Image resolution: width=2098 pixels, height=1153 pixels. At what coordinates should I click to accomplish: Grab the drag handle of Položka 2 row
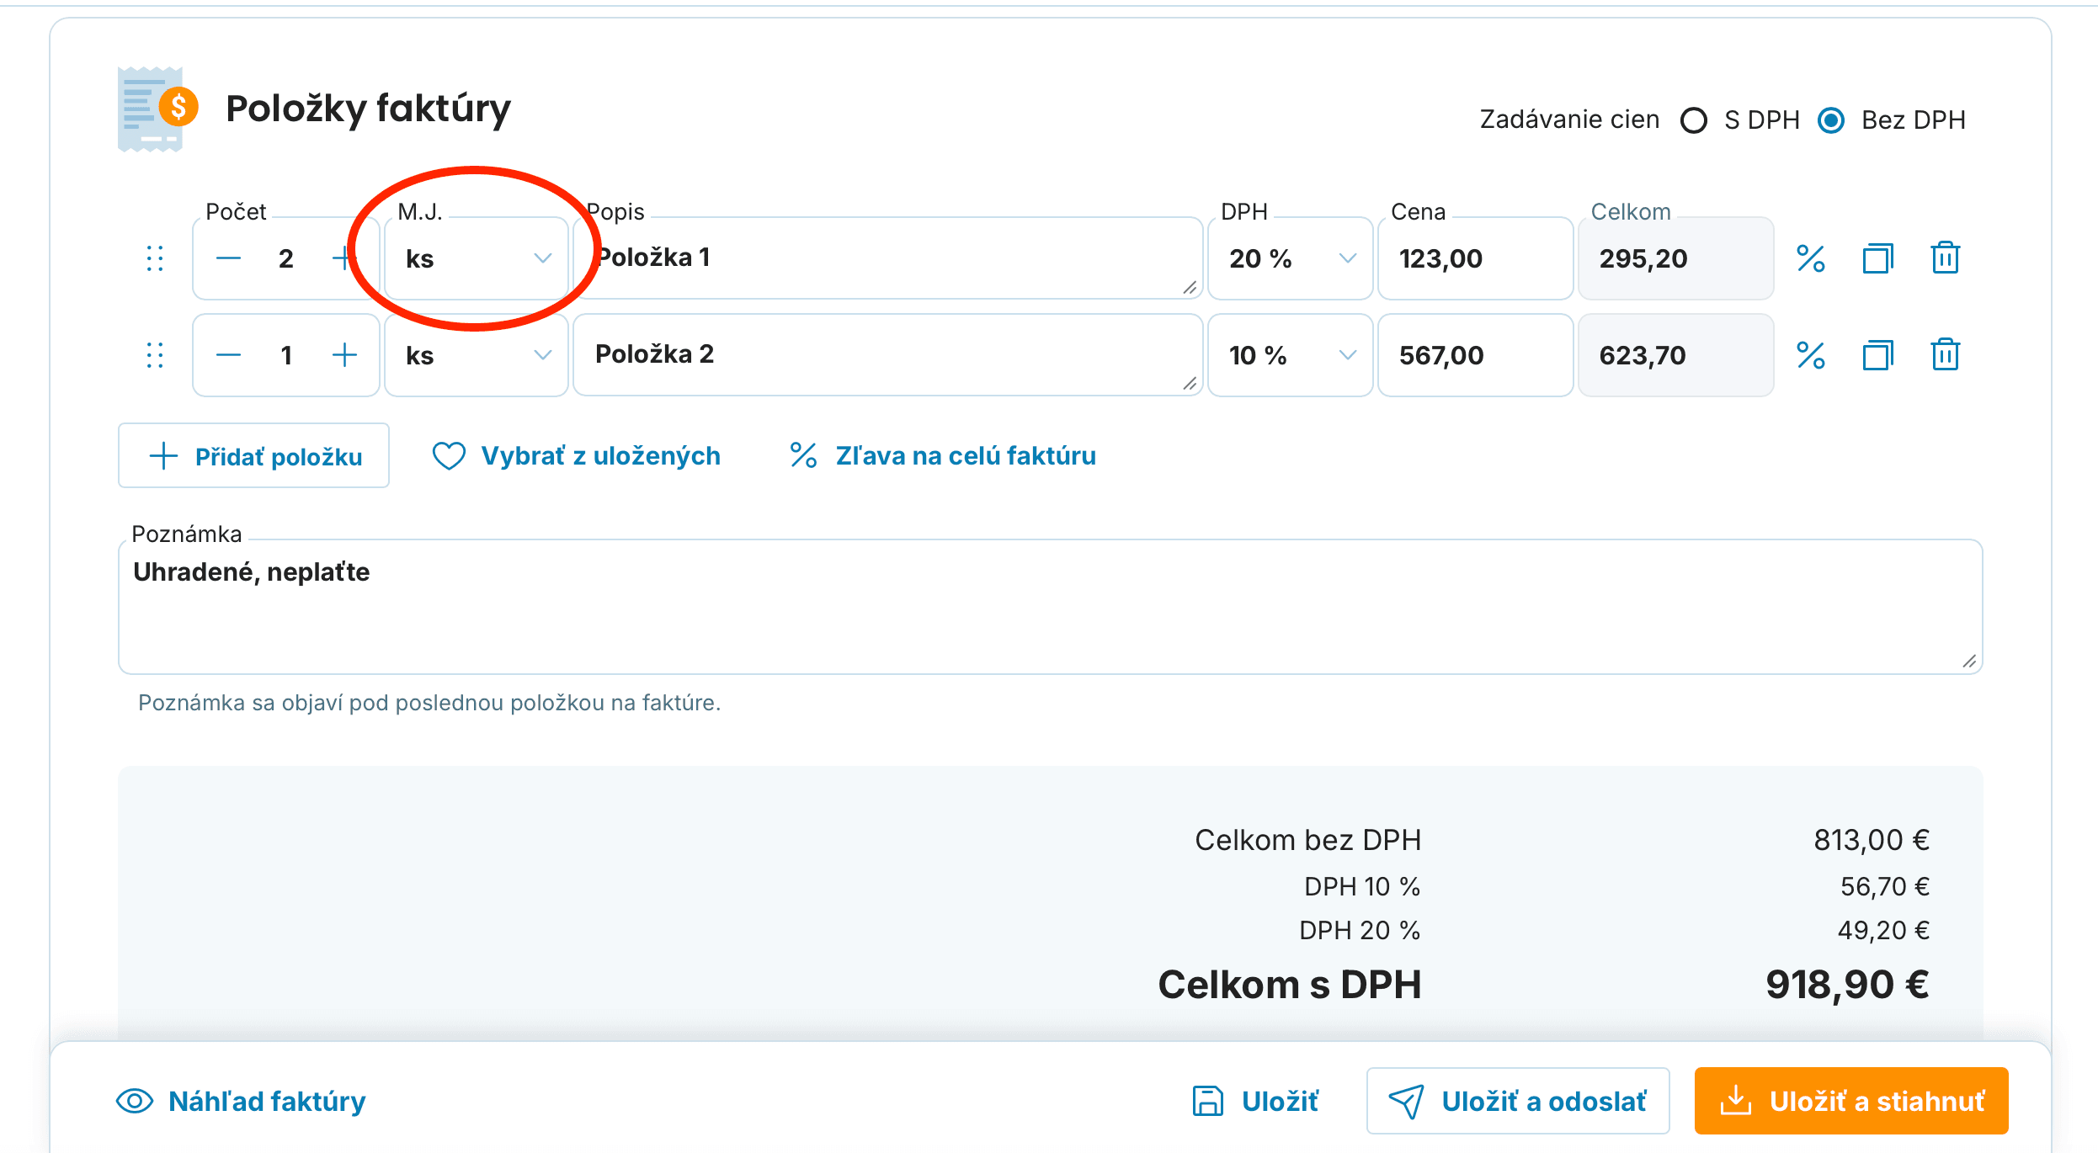click(x=155, y=355)
